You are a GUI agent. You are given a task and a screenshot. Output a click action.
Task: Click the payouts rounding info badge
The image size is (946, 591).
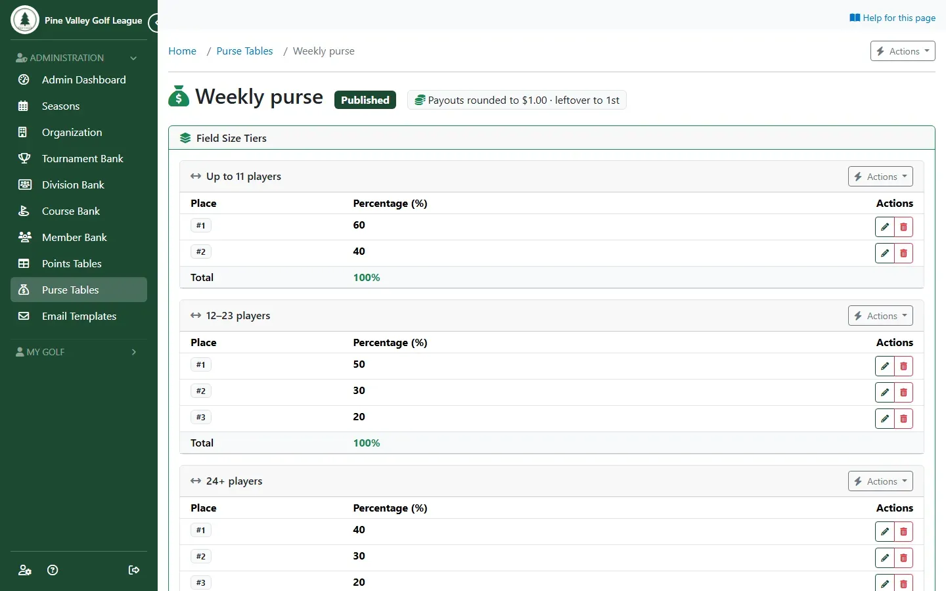click(517, 100)
